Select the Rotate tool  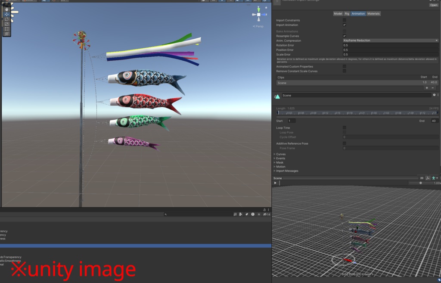coord(6,19)
